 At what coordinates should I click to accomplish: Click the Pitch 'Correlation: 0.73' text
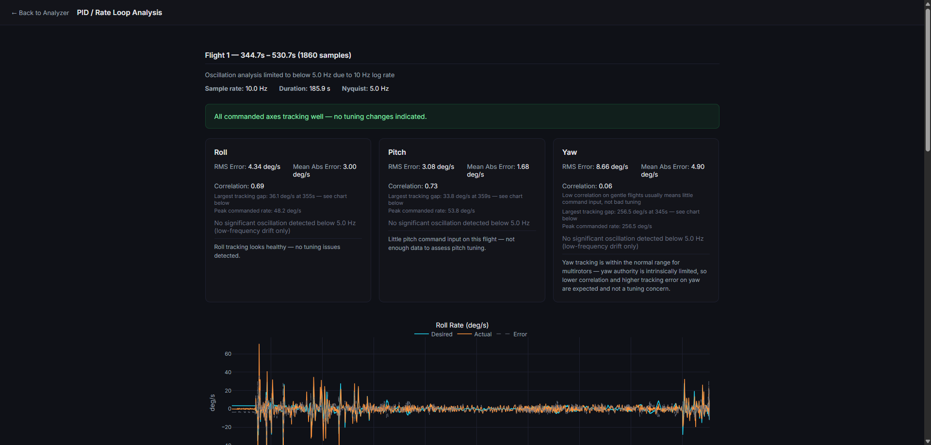[413, 186]
